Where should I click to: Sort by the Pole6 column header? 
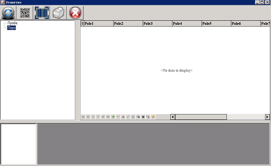[x=246, y=24]
